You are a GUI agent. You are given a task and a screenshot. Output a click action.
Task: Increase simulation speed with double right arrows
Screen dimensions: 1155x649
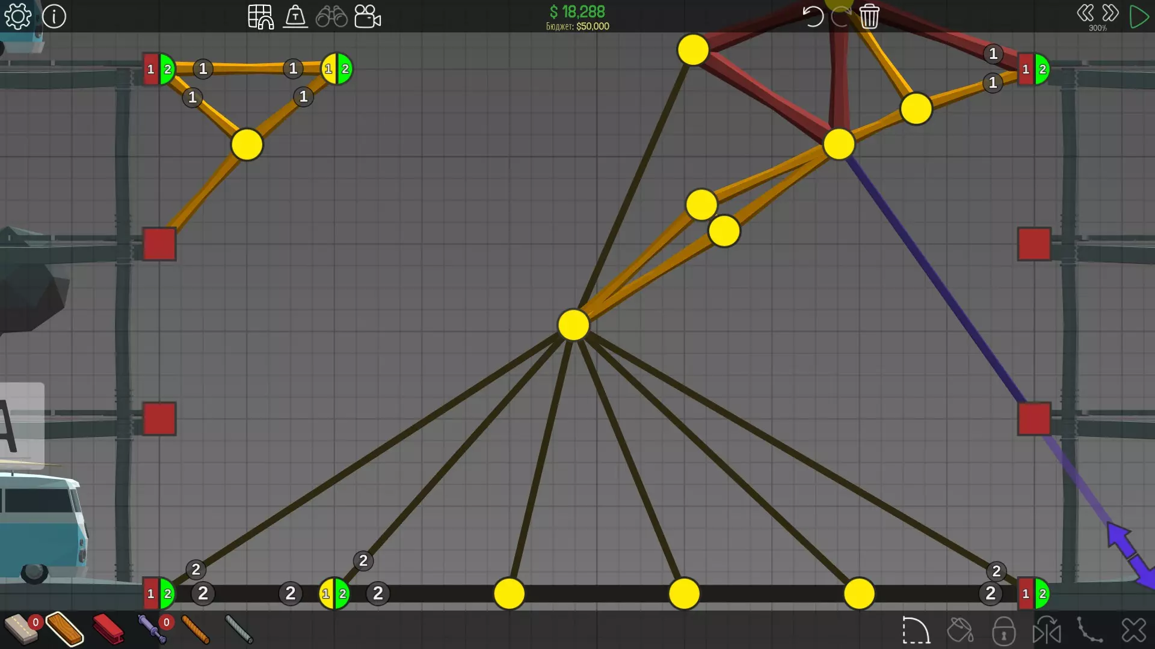[x=1110, y=13]
